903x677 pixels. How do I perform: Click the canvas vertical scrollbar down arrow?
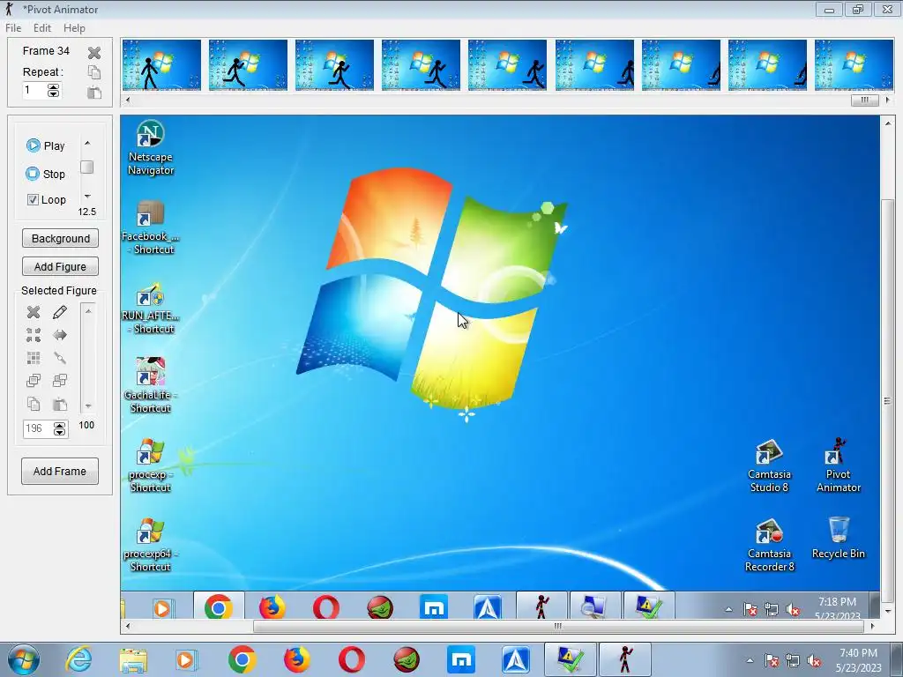(x=887, y=611)
